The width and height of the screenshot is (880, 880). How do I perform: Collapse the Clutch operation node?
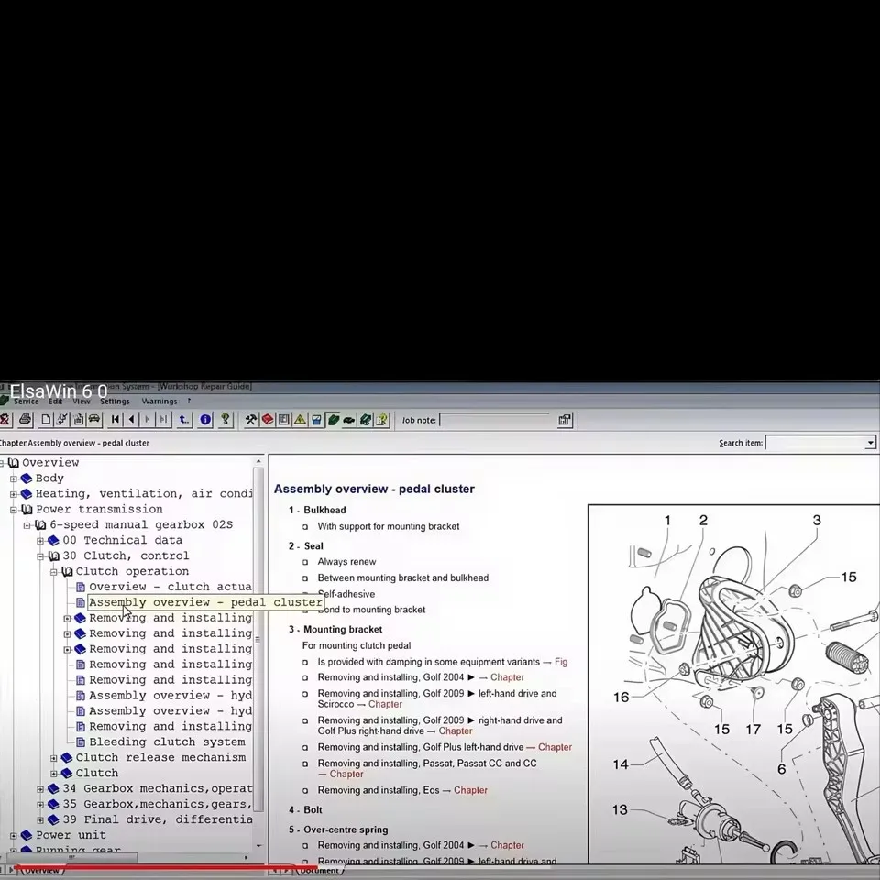pyautogui.click(x=54, y=572)
